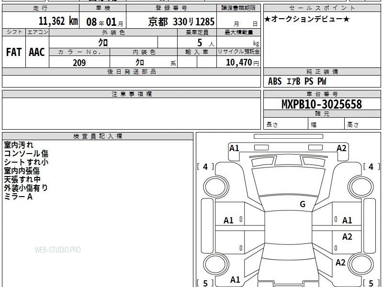
Task: Select inspector note "外装小傷有り"
Action: pos(26,188)
